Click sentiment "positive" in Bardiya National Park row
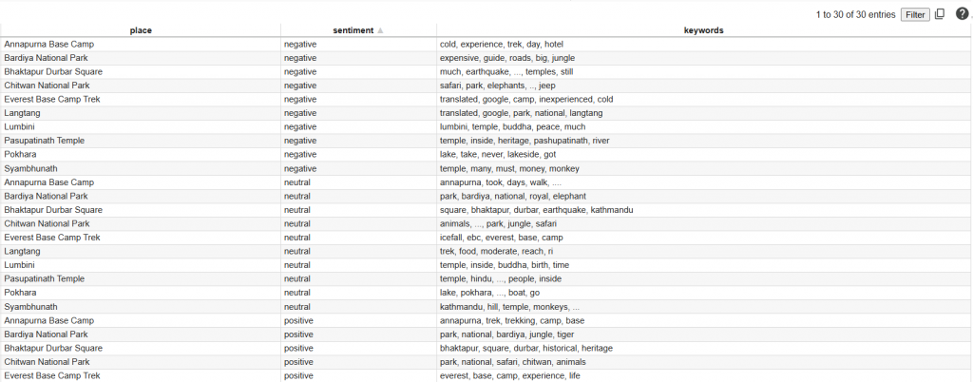Image resolution: width=973 pixels, height=382 pixels. click(x=299, y=334)
